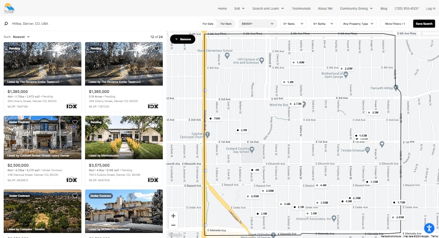Viewport: 439px width, 238px height.
Task: Switch to For Rent listings
Action: click(226, 24)
